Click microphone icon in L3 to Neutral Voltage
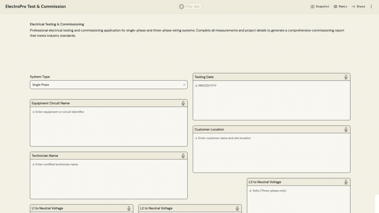 coord(346,182)
